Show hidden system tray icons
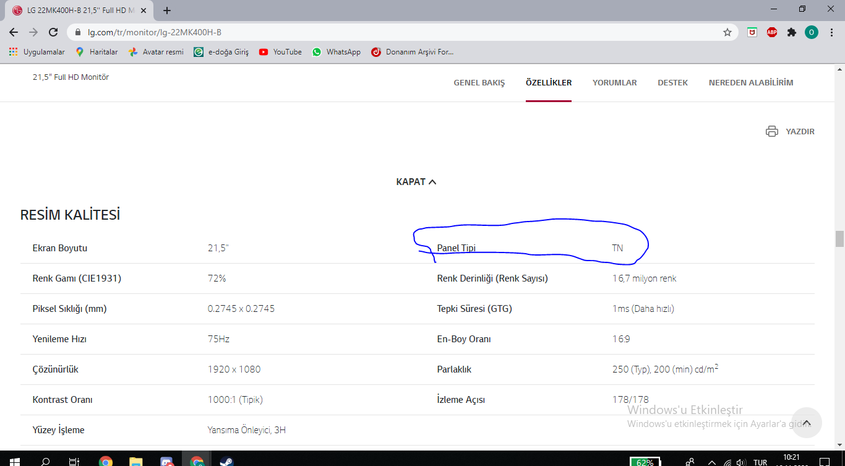This screenshot has width=845, height=466. 711,462
